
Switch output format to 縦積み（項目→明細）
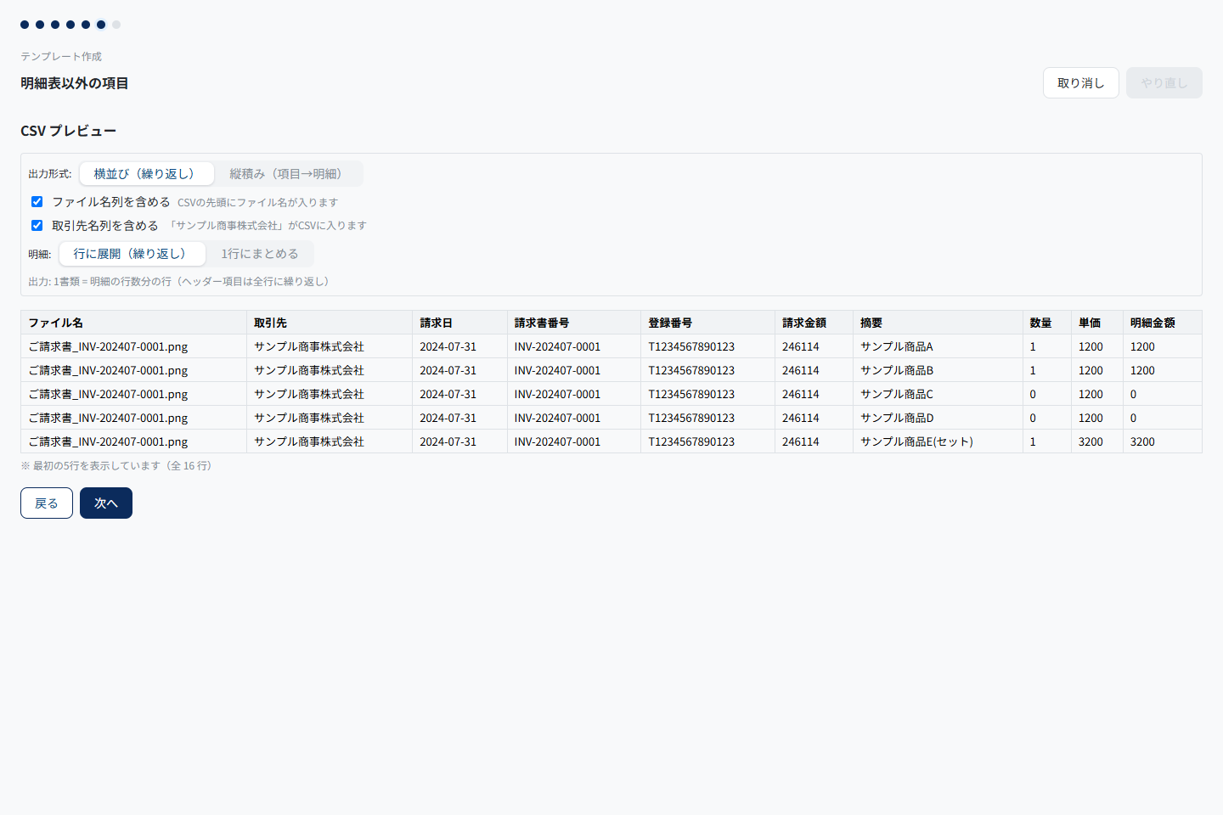[288, 174]
